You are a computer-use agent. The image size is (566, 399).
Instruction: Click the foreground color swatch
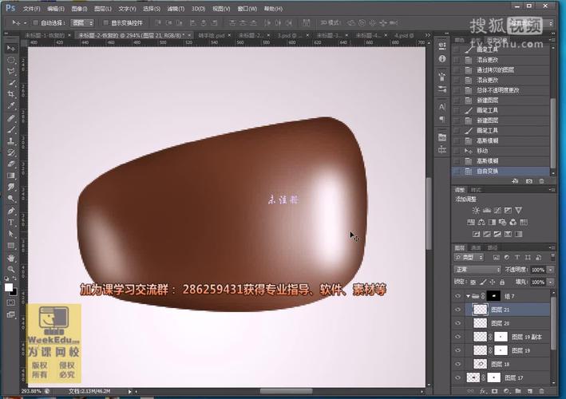(9, 286)
